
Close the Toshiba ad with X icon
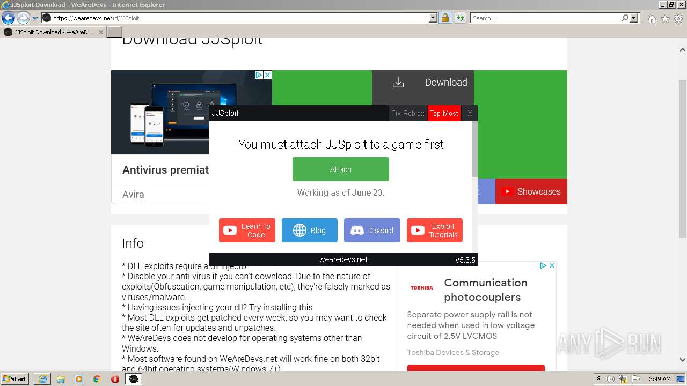[x=552, y=265]
